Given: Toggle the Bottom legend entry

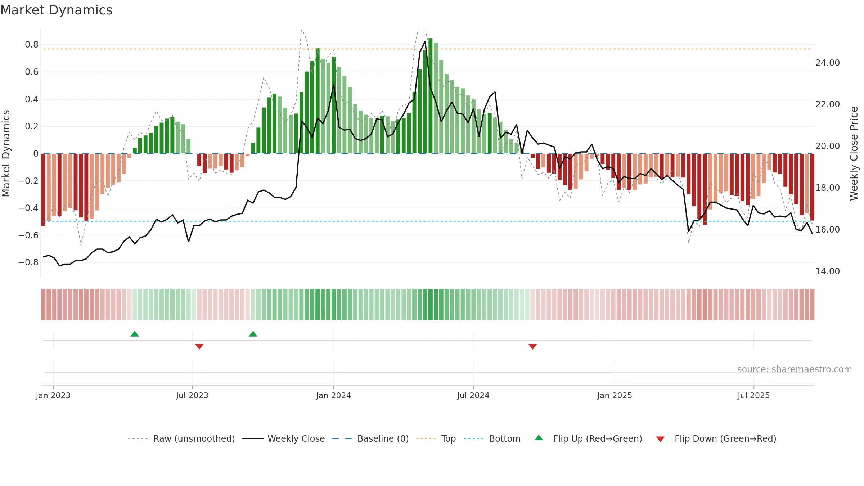Looking at the screenshot, I should tap(492, 438).
